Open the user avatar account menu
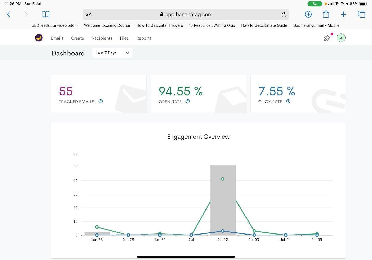 click(x=341, y=38)
